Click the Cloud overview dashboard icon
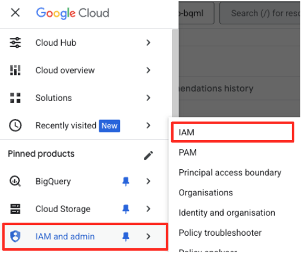Image resolution: width=302 pixels, height=253 pixels. click(15, 70)
